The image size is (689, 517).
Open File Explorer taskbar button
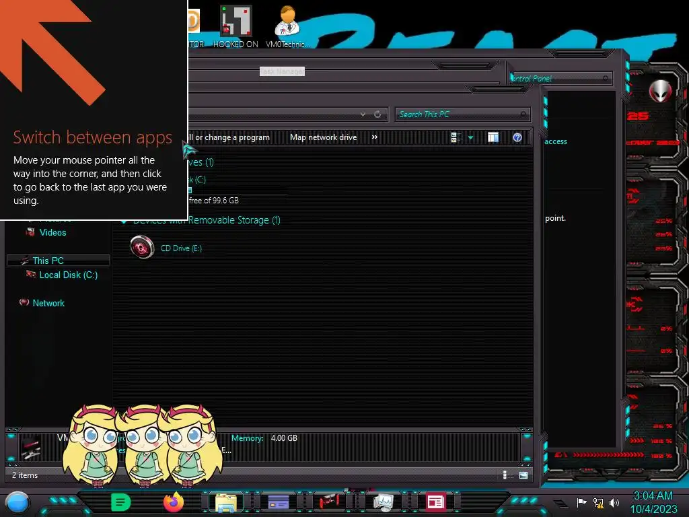point(226,502)
